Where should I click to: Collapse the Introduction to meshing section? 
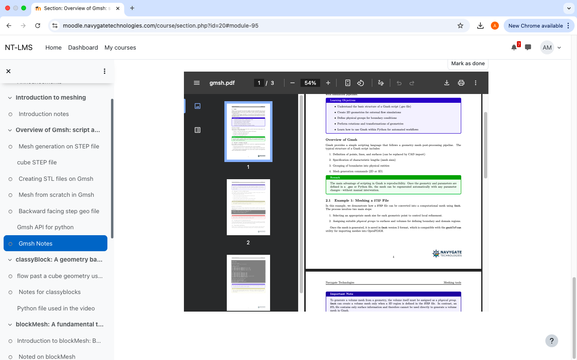click(10, 97)
